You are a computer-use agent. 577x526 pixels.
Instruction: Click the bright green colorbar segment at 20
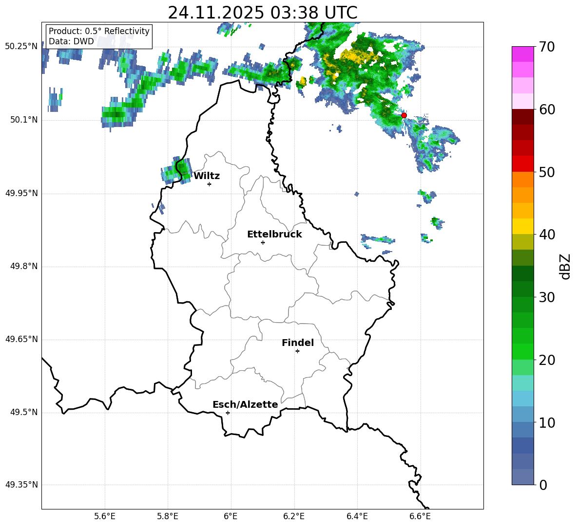[523, 351]
